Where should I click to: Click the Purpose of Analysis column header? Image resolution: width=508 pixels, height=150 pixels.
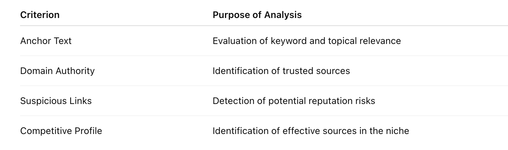click(257, 15)
